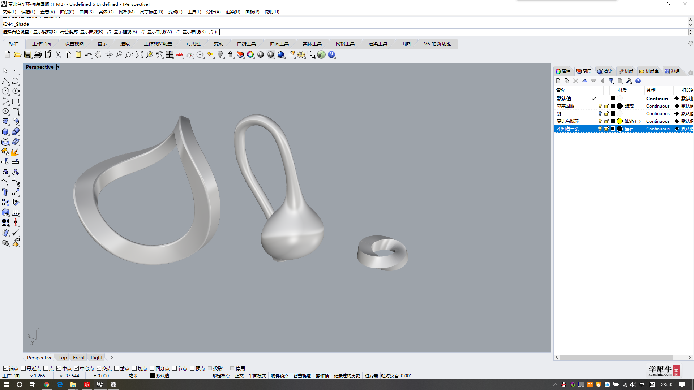This screenshot has width=694, height=390.
Task: Enable the 垂点 osnap checkbox
Action: pyautogui.click(x=117, y=368)
